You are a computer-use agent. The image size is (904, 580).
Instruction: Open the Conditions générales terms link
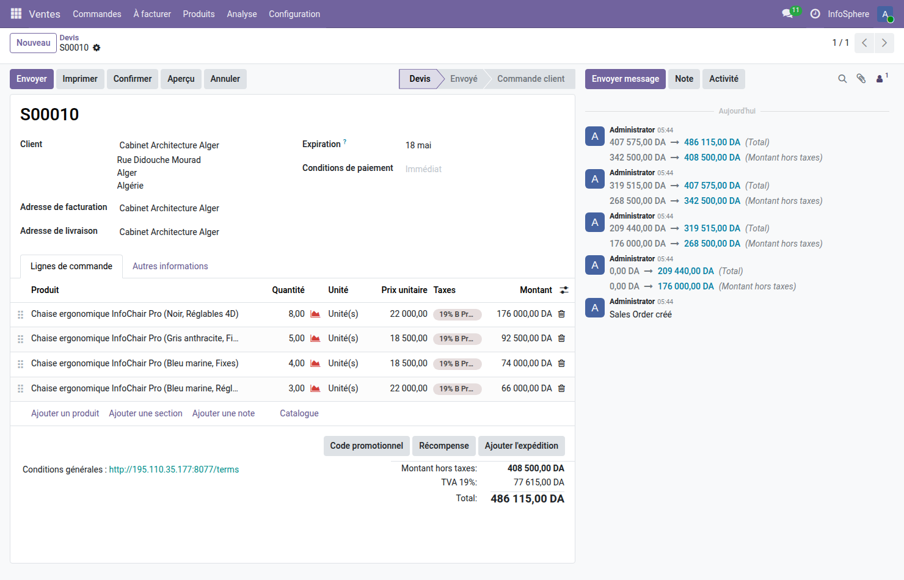(173, 469)
